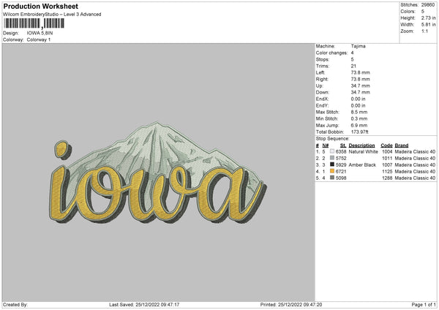Image resolution: width=439 pixels, height=310 pixels.
Task: Click the 'Code' column header
Action: point(386,145)
